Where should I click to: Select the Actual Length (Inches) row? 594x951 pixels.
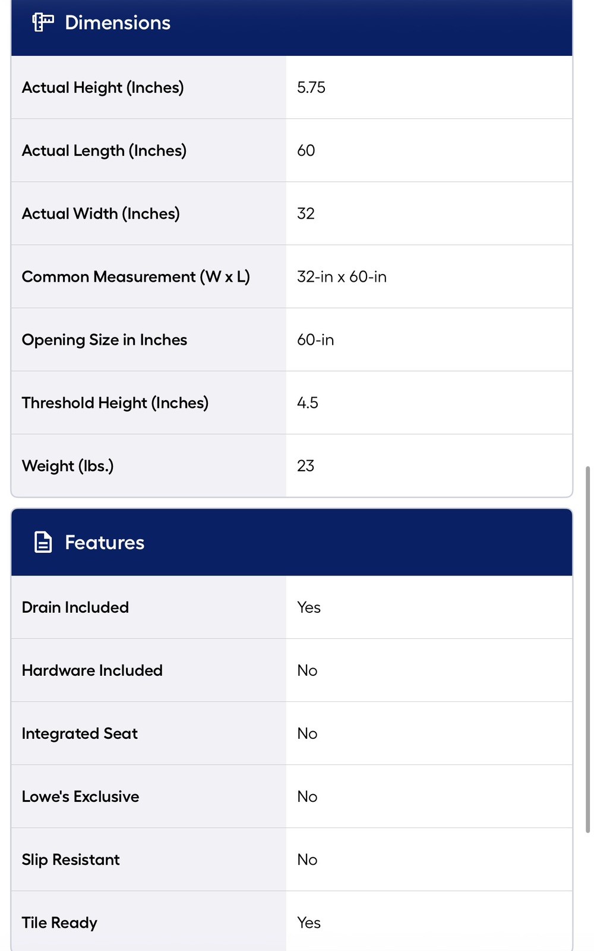pyautogui.click(x=292, y=150)
